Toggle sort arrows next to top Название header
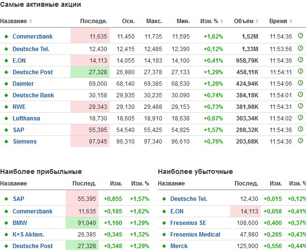This screenshot has height=250, width=306. coord(31,22)
